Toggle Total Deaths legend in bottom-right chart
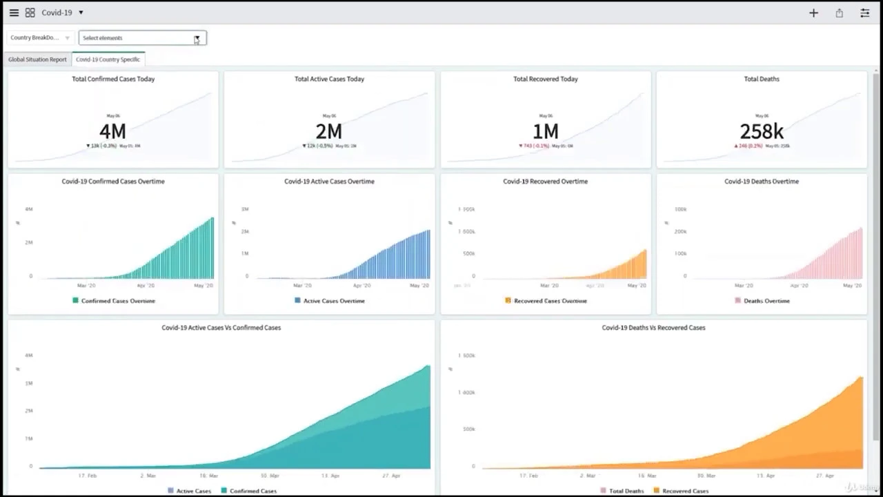Viewport: 883px width, 497px height. tap(622, 491)
